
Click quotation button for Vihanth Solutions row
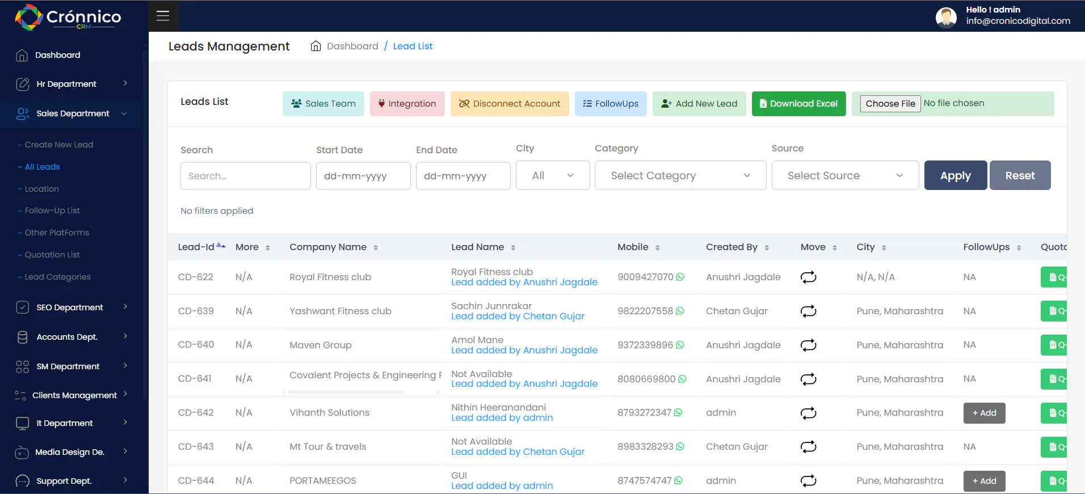click(x=1054, y=413)
